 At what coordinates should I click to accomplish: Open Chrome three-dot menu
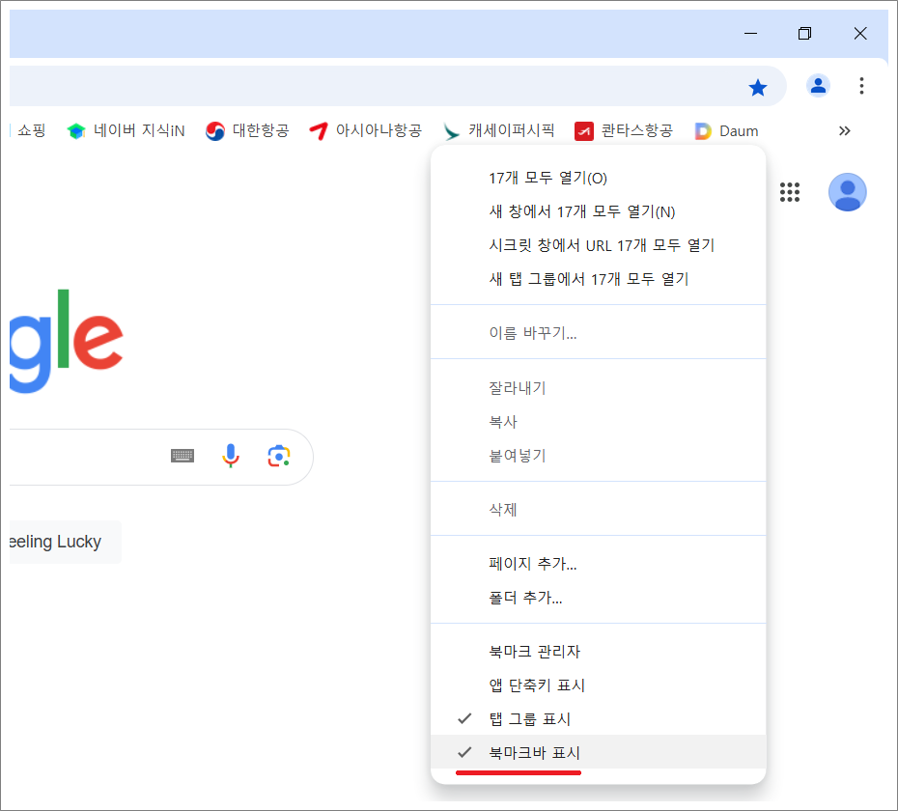(861, 86)
